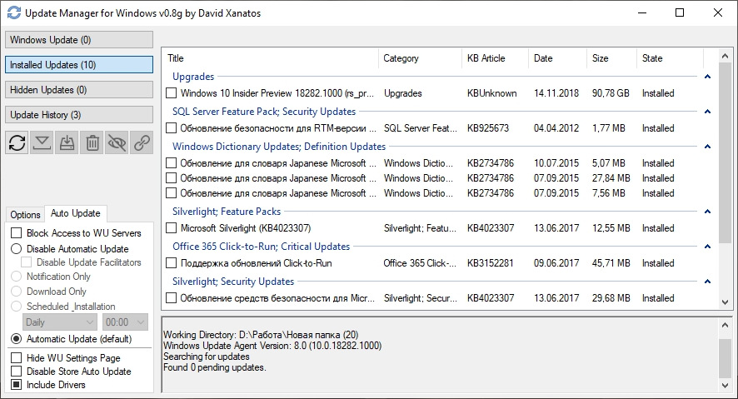Click the refresh search for updates icon
Viewport: 738px width, 399px height.
click(x=17, y=142)
